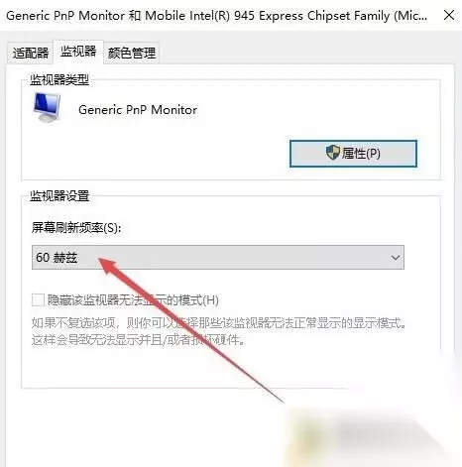Click the 这样会导致无法显示 warning text line
The image size is (462, 467).
pos(139,339)
